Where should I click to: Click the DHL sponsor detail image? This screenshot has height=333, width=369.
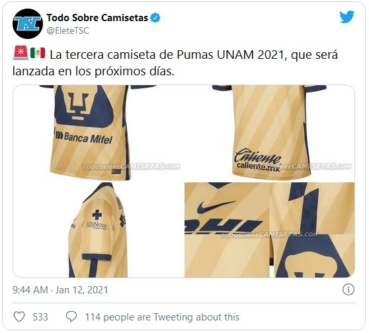click(224, 226)
